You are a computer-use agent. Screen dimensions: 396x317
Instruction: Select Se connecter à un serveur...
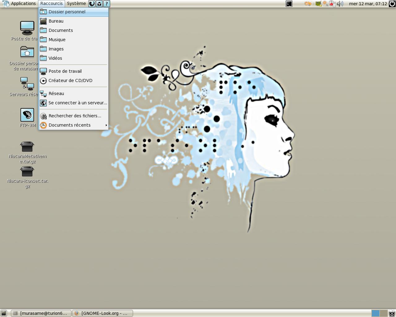tap(74, 103)
